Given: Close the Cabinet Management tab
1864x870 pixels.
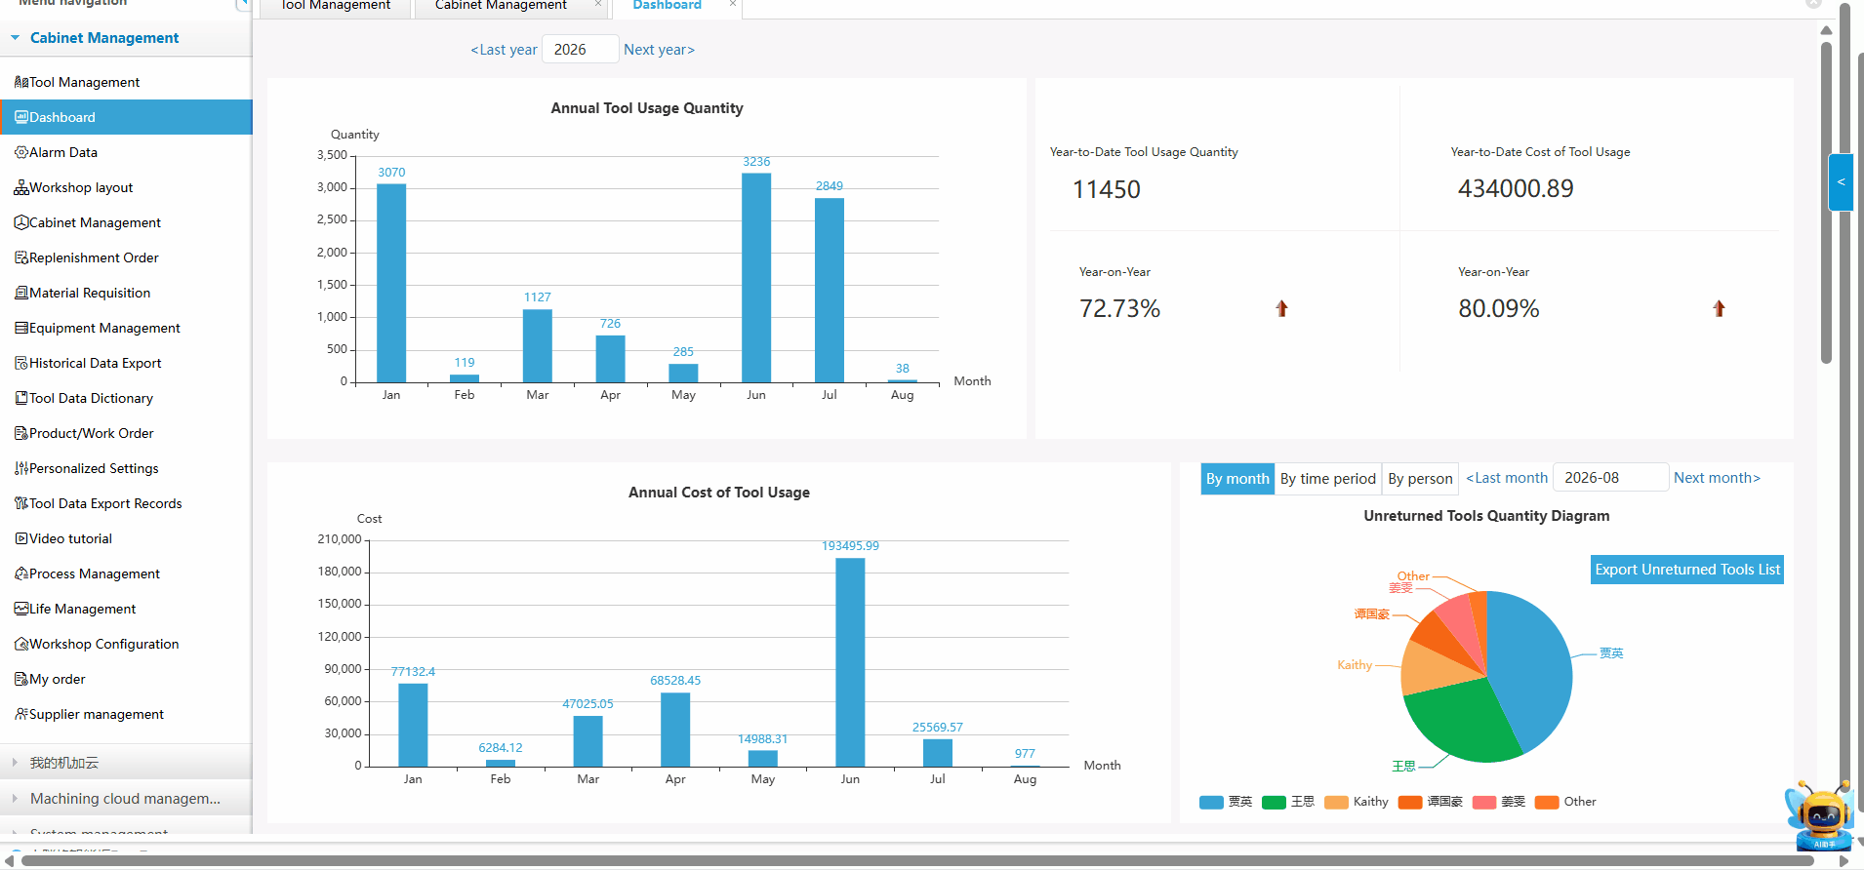Looking at the screenshot, I should [598, 4].
